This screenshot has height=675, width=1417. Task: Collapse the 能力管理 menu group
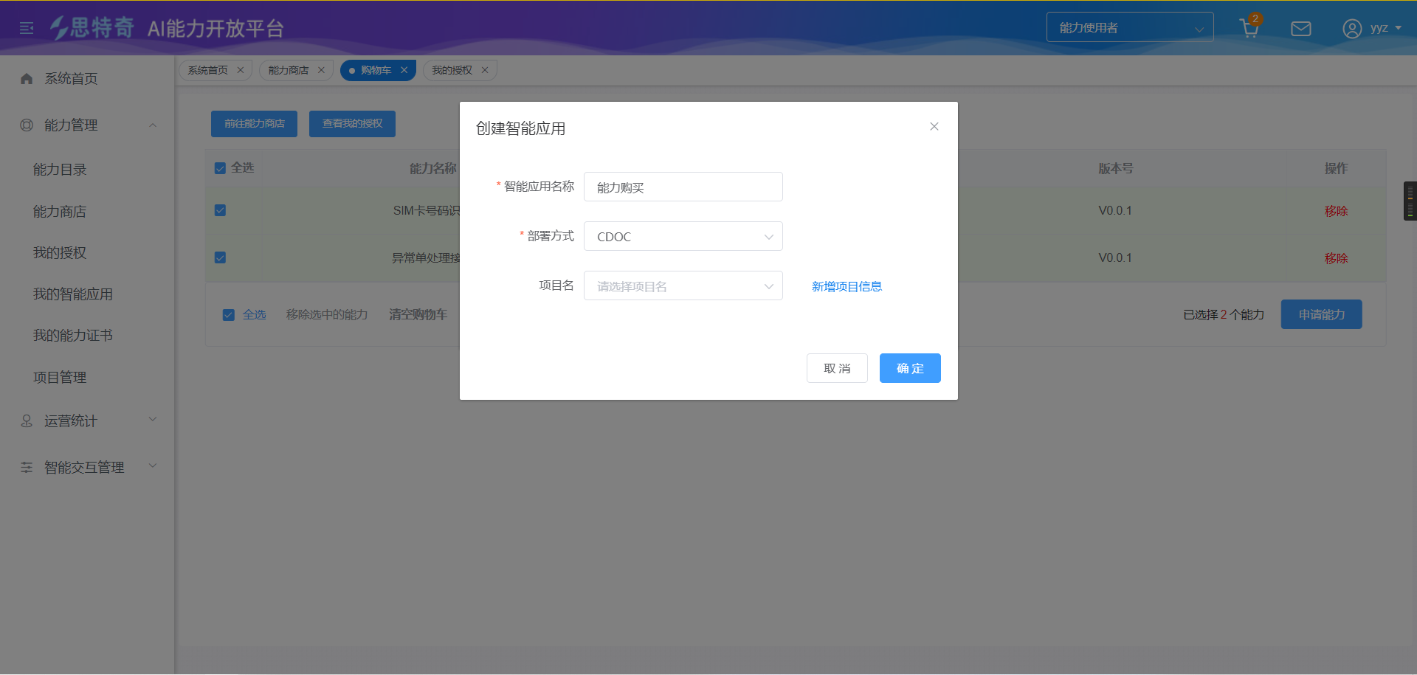[x=153, y=125]
